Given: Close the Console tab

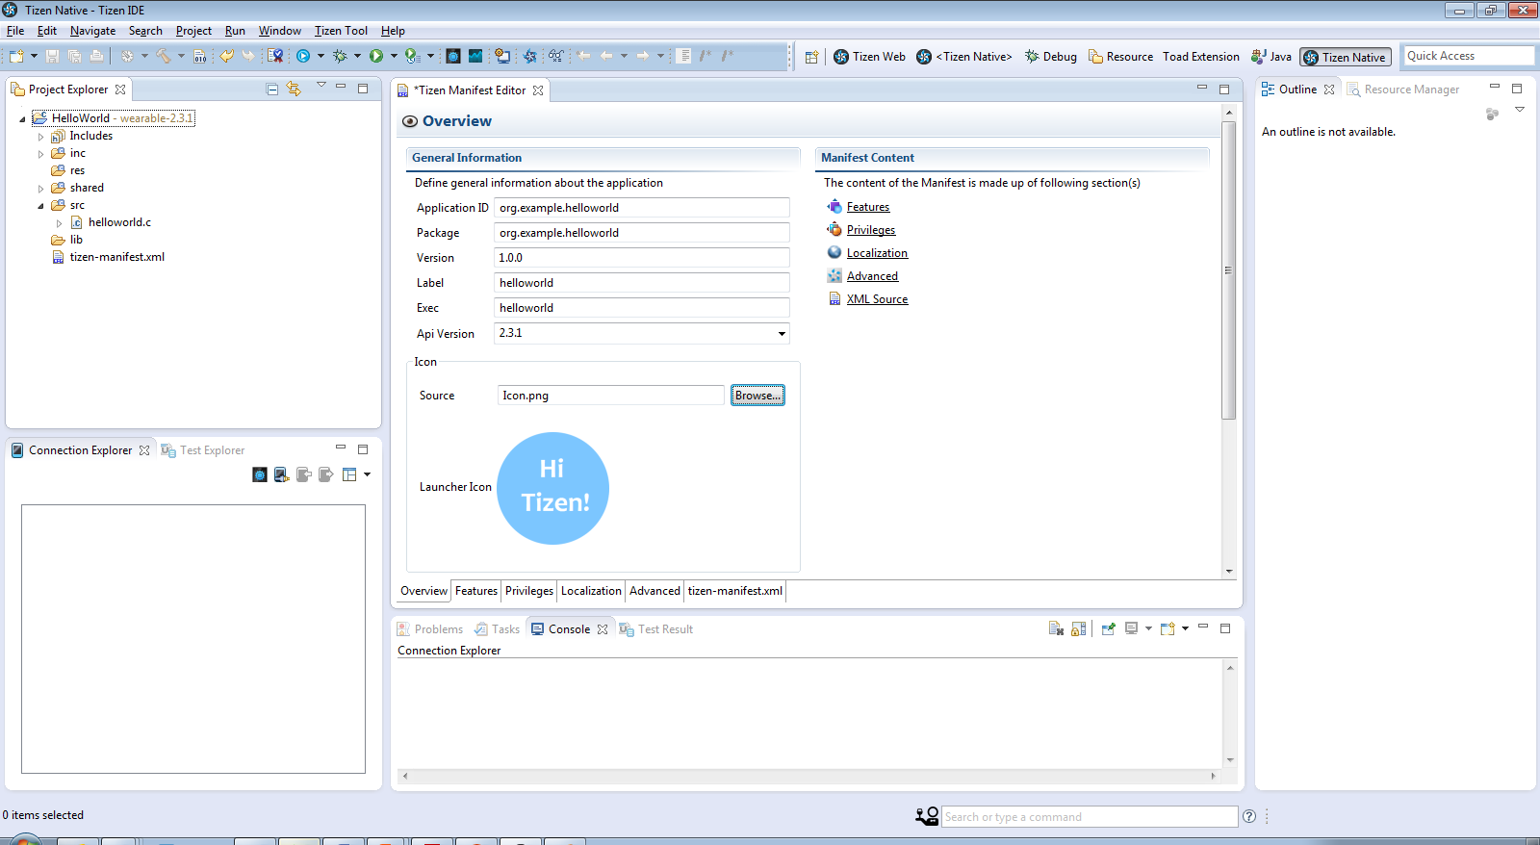Looking at the screenshot, I should tap(603, 629).
